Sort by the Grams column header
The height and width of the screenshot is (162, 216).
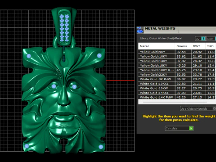tap(183, 46)
